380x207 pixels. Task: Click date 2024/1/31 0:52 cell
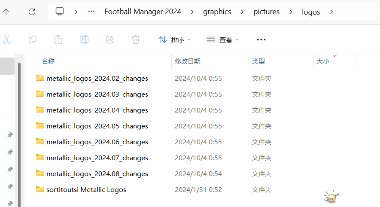pos(198,189)
